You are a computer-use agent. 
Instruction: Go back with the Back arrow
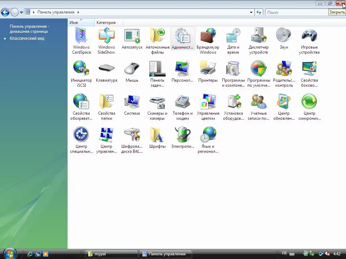click(5, 12)
